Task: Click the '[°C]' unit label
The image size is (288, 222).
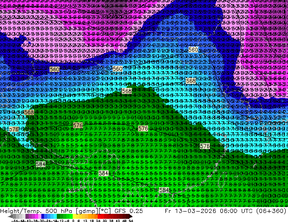Action: pos(104,211)
